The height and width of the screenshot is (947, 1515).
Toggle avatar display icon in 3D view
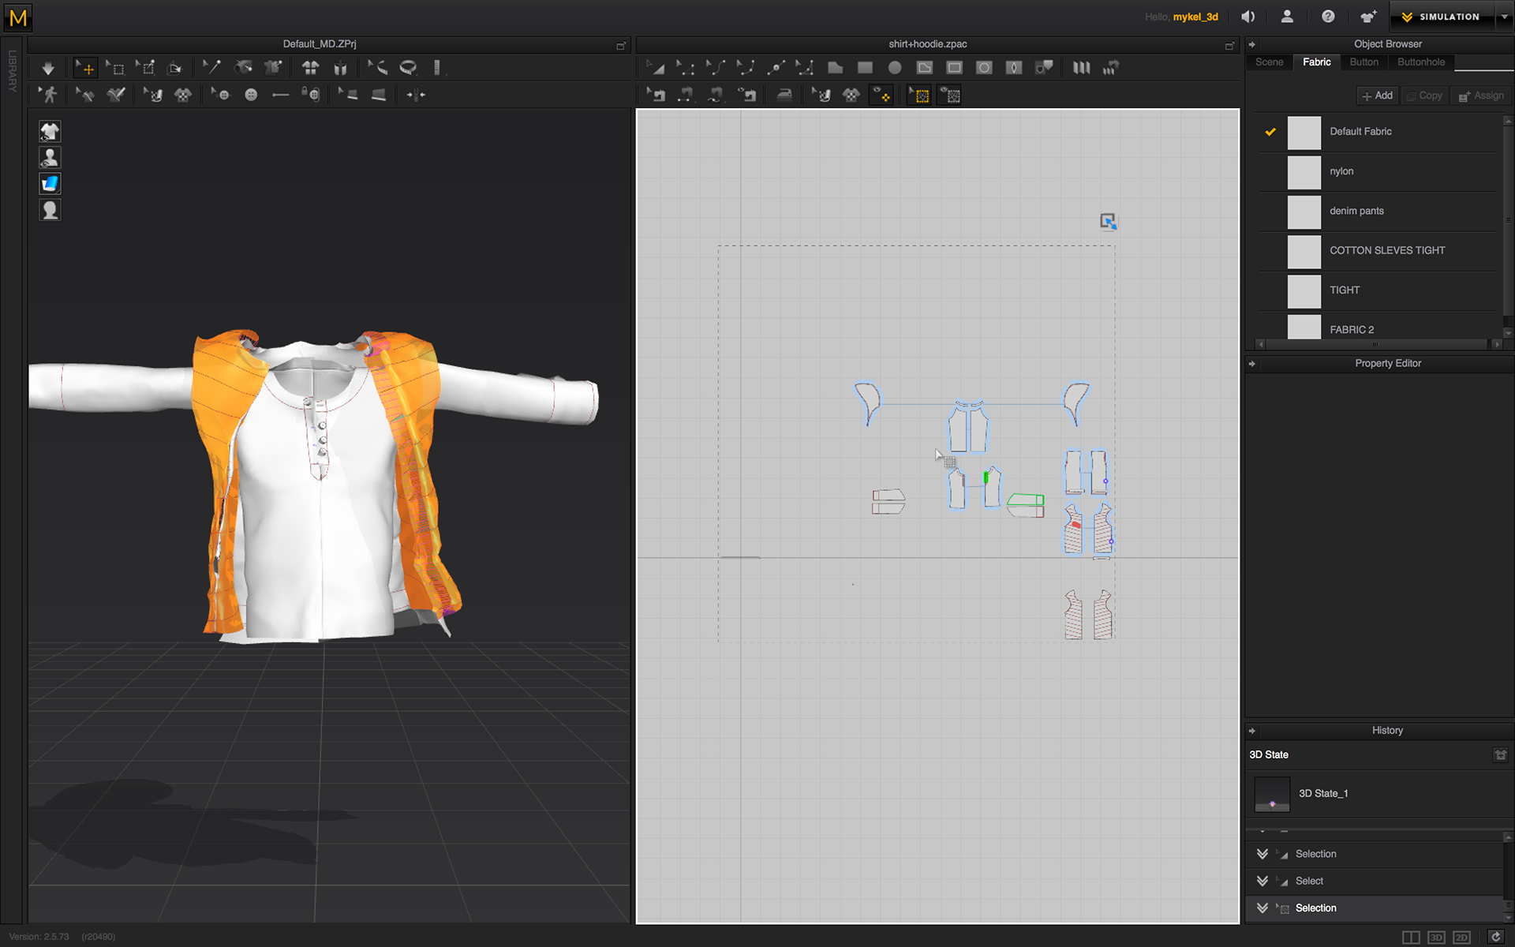click(x=50, y=158)
